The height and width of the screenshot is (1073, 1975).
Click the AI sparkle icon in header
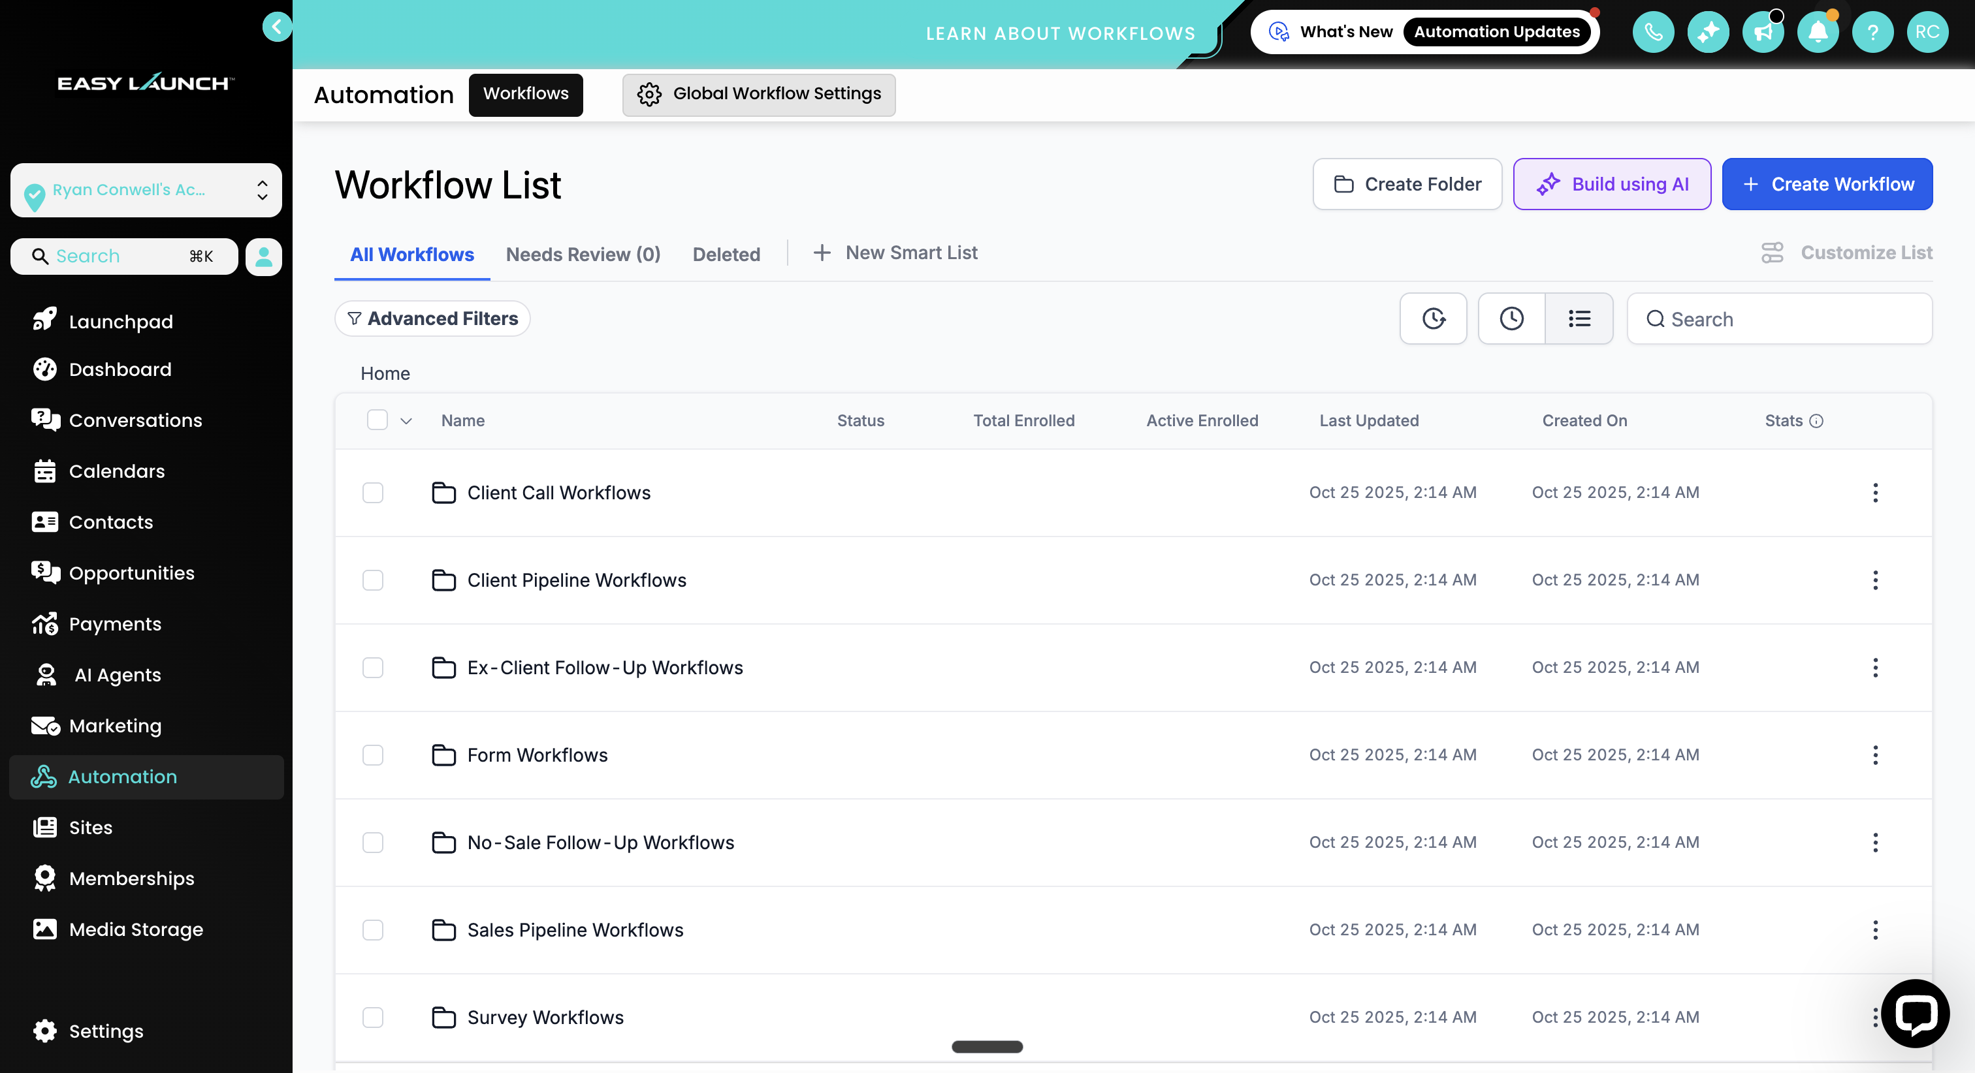pyautogui.click(x=1707, y=32)
